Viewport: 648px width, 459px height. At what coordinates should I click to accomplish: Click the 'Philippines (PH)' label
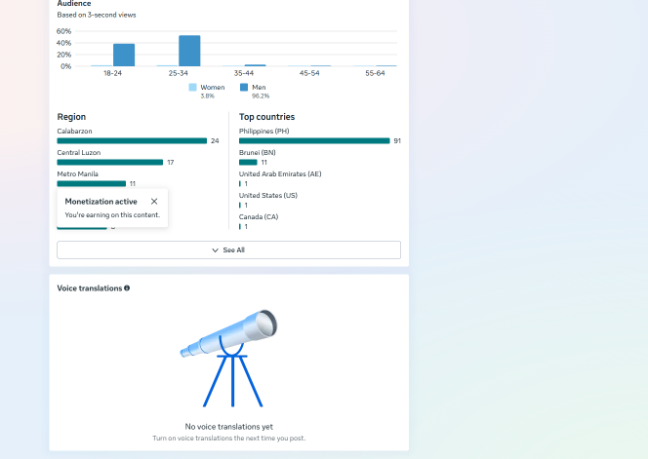point(263,131)
